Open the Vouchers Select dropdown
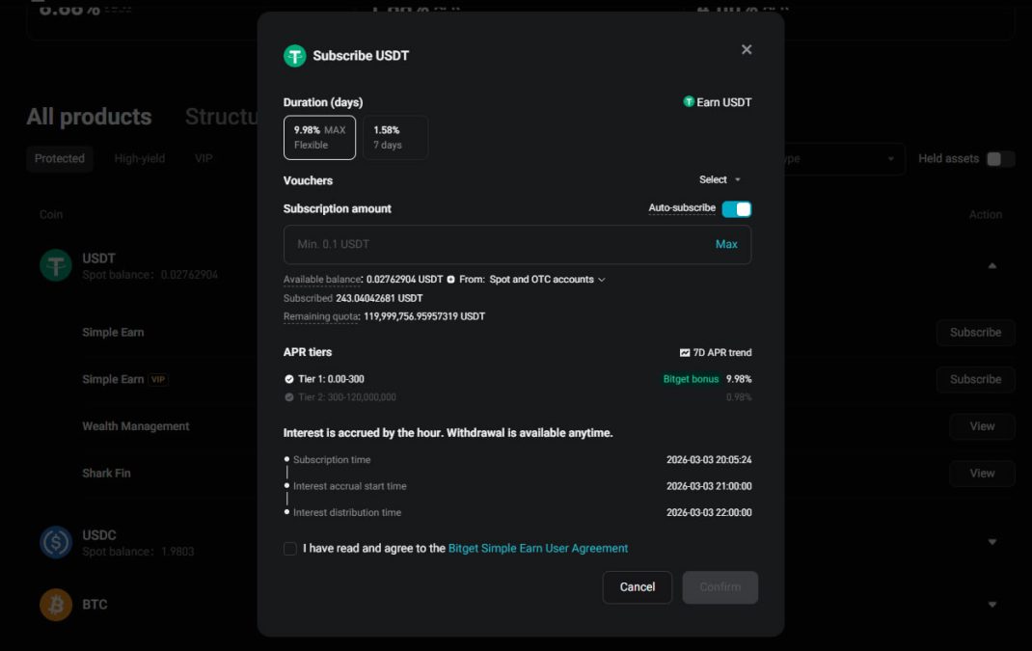The width and height of the screenshot is (1032, 651). pos(720,179)
